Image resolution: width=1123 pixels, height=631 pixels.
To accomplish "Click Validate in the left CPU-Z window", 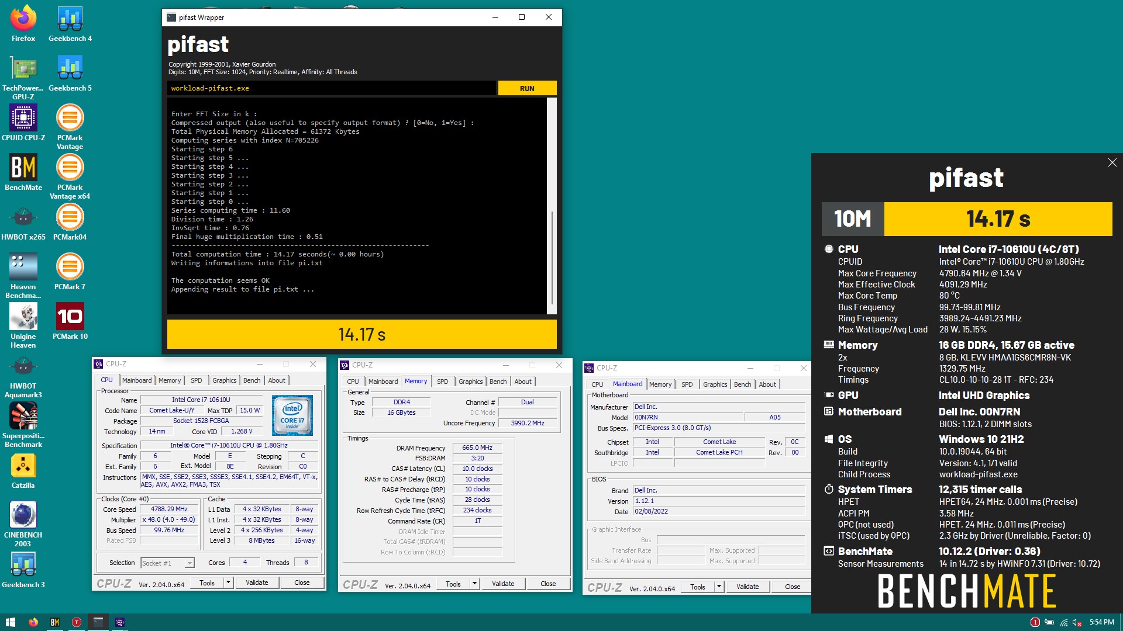I will tap(257, 583).
